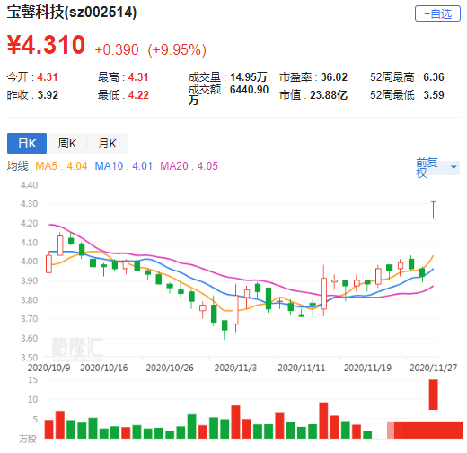Screen dimensions: 467x453
Task: Click the 均线 moving average label
Action: [x=17, y=166]
